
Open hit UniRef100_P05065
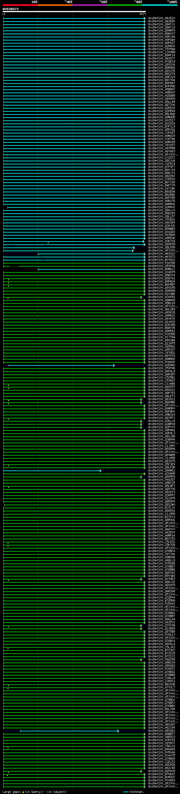tap(161, 563)
